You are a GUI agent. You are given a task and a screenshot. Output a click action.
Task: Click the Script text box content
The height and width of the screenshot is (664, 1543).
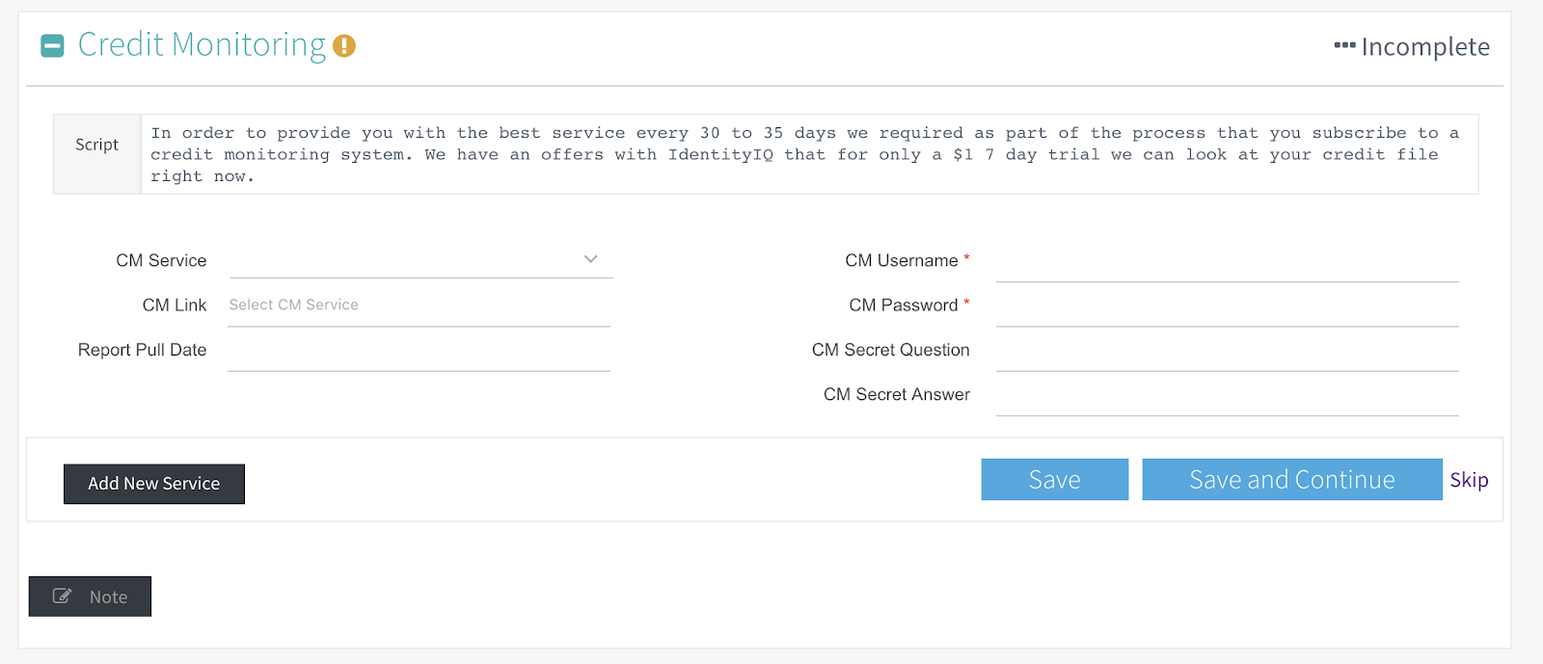pyautogui.click(x=809, y=154)
